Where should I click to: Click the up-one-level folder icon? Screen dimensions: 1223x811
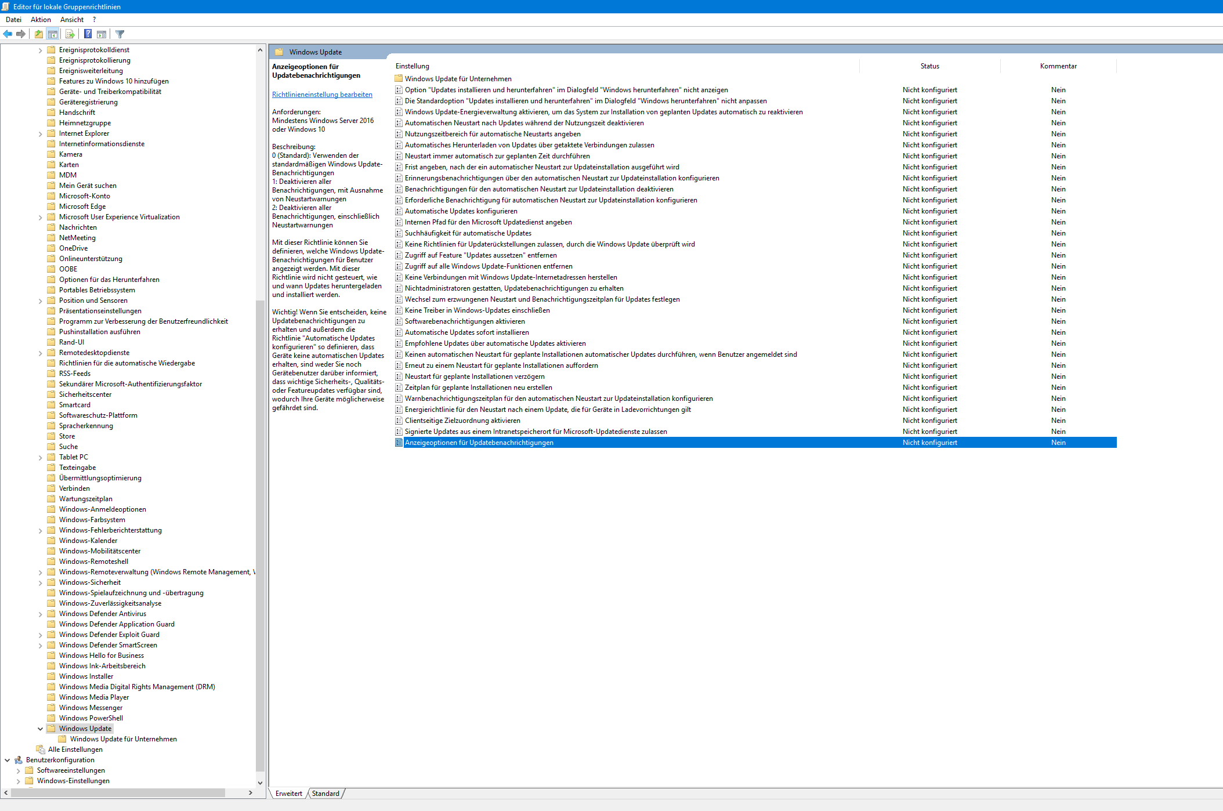point(38,34)
